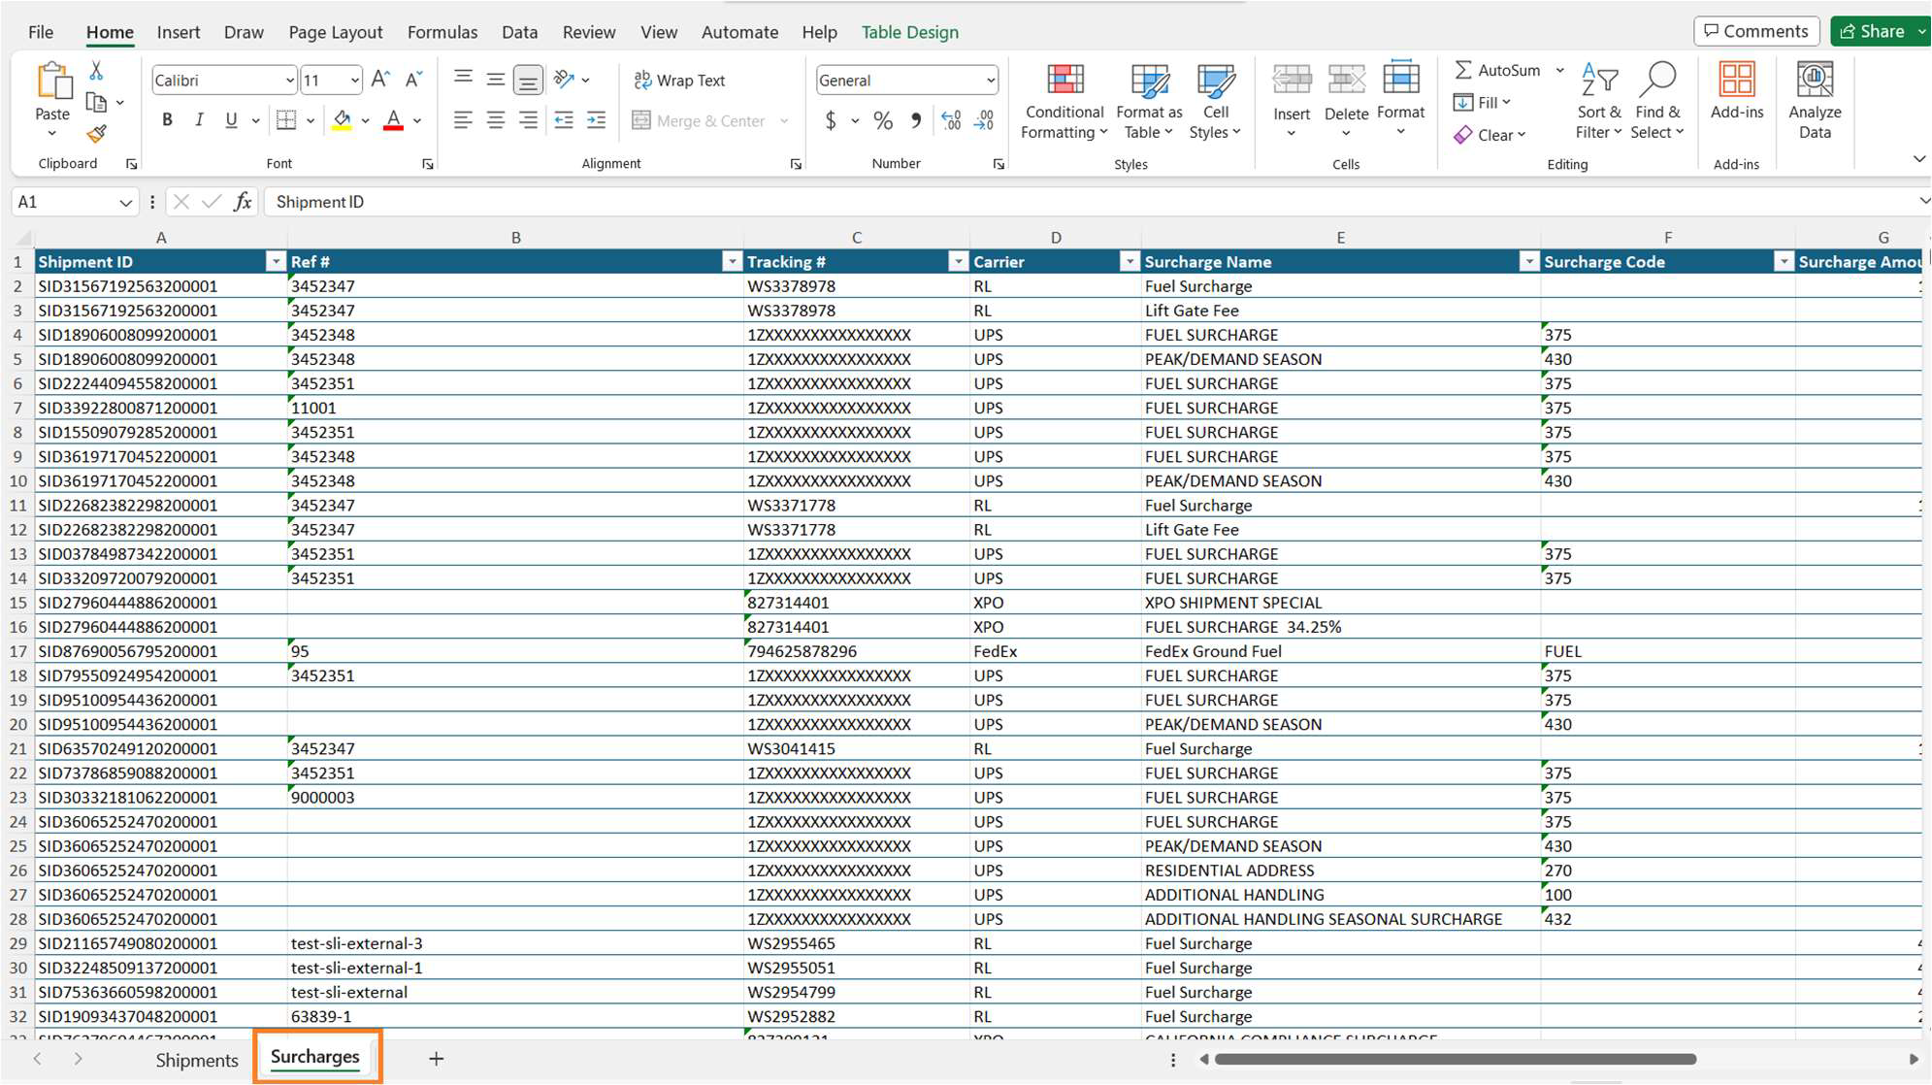1932x1085 pixels.
Task: Toggle Middle Align vertical alignment
Action: pyautogui.click(x=496, y=80)
